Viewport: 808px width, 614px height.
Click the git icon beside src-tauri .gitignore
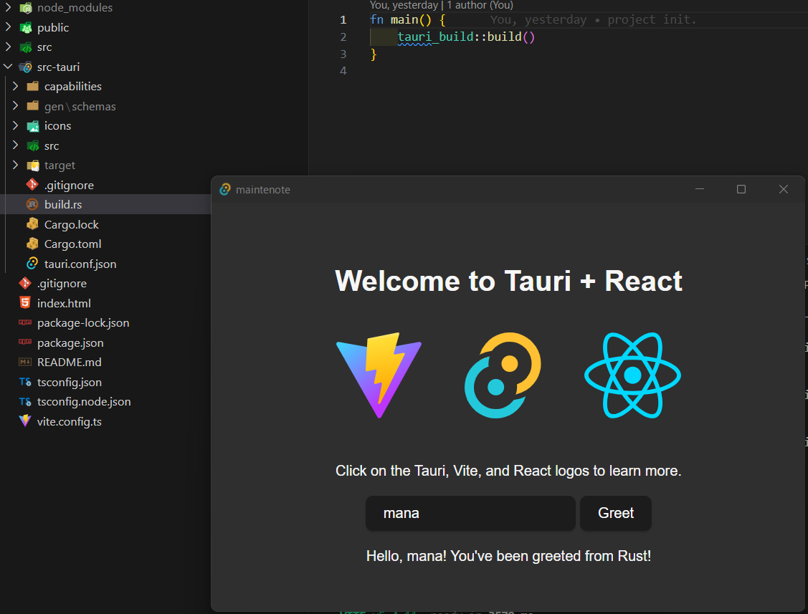32,184
